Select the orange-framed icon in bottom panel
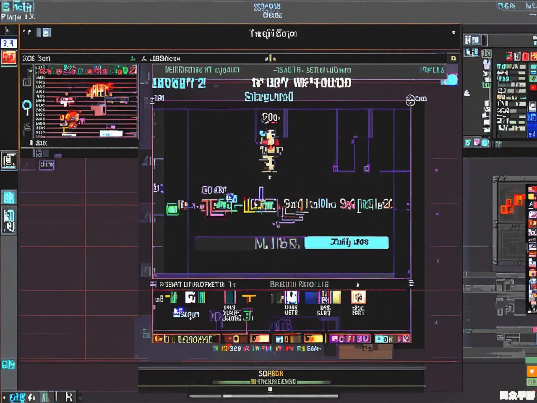 (358, 297)
